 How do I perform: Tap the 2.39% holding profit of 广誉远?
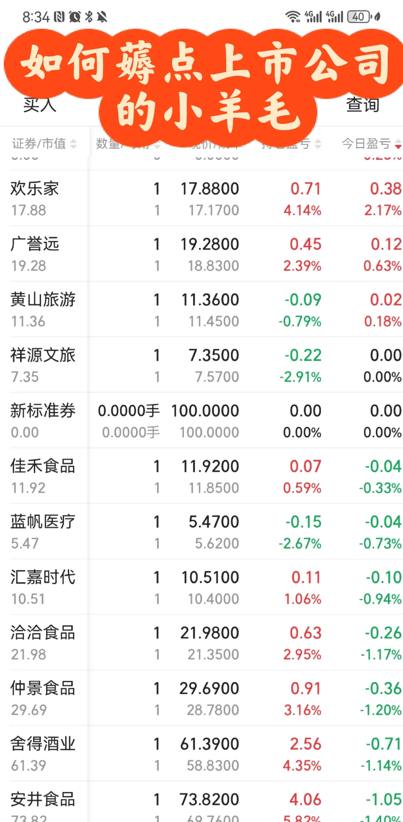(x=302, y=266)
